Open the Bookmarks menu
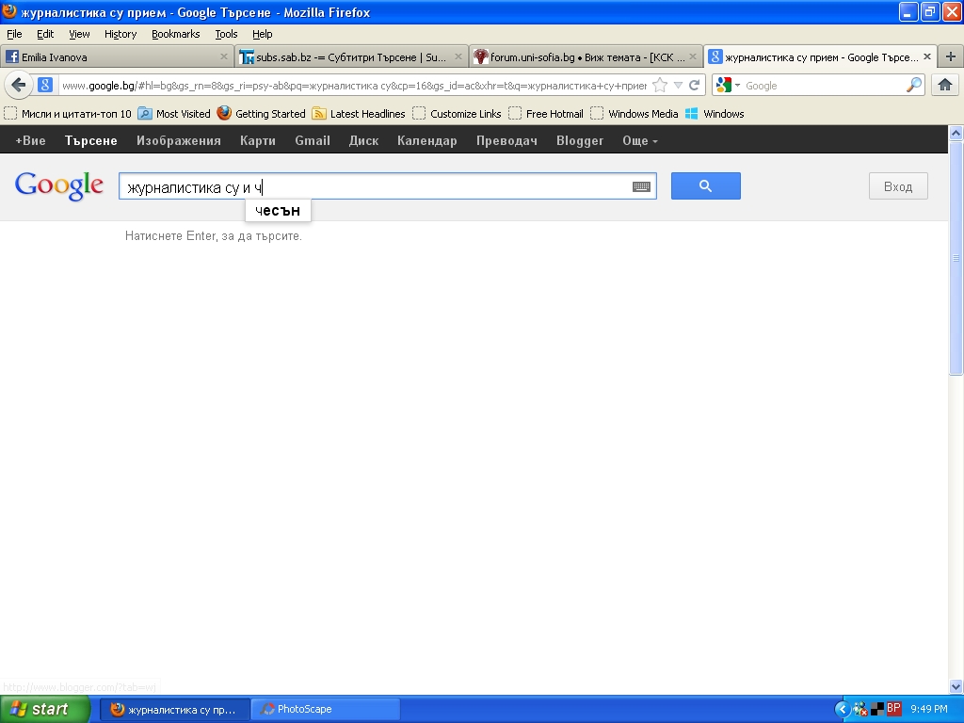964x723 pixels. [x=175, y=34]
